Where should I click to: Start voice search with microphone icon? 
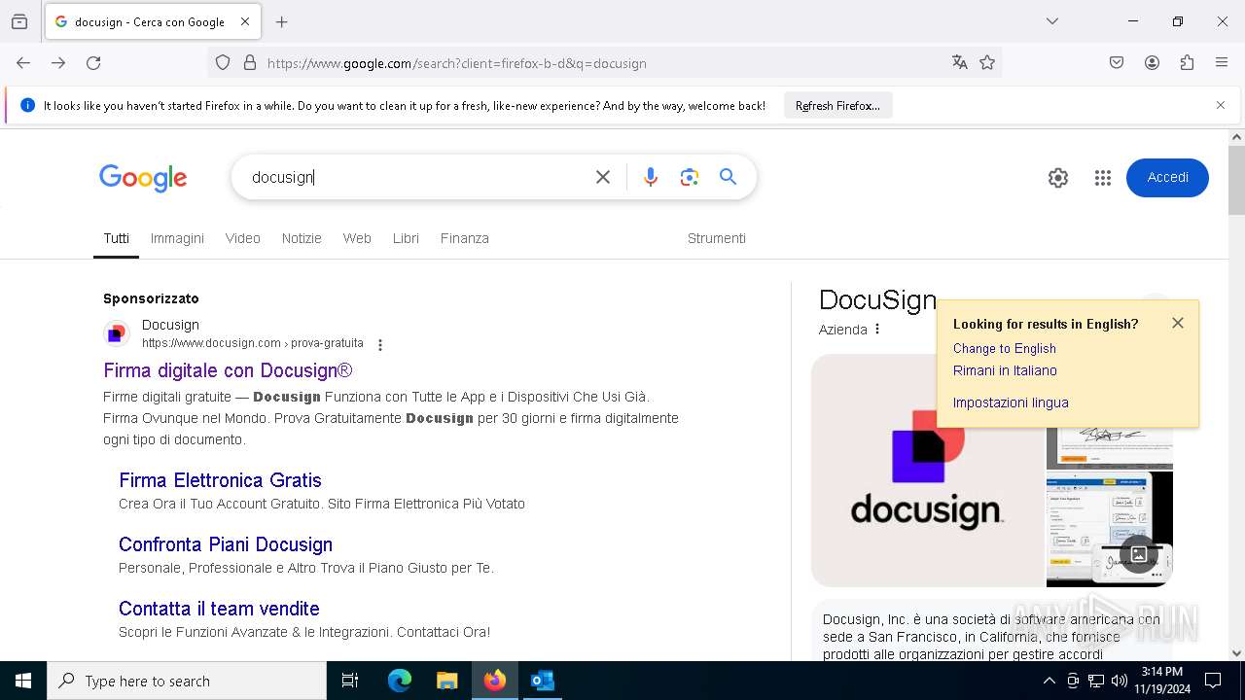point(651,177)
